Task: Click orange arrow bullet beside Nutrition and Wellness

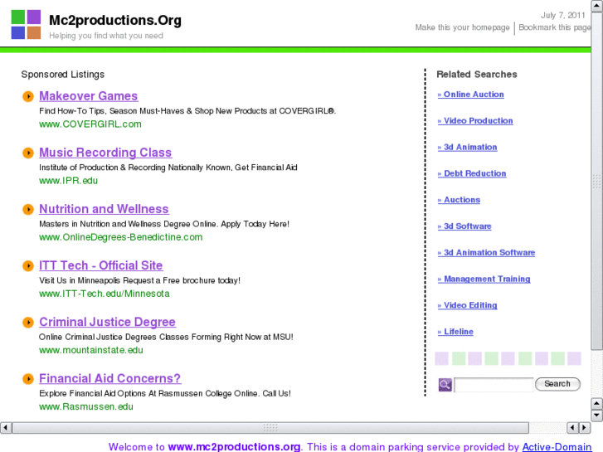Action: (x=28, y=209)
